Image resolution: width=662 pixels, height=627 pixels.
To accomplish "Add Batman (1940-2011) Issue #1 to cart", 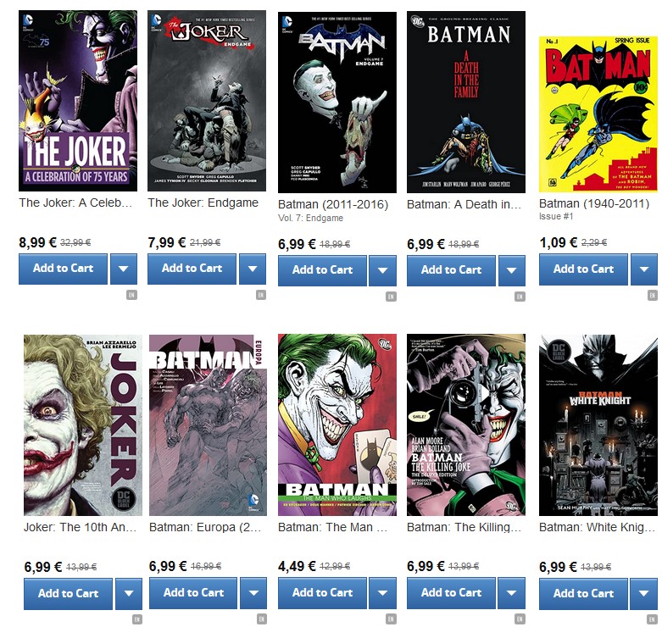I will pos(583,269).
